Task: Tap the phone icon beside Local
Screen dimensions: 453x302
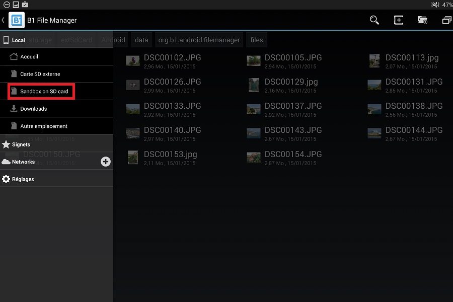Action: pos(6,40)
